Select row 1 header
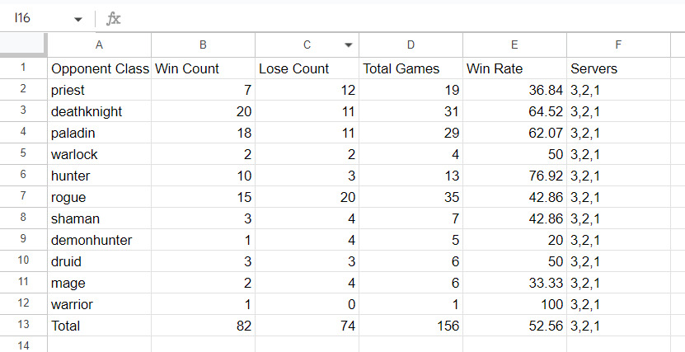This screenshot has width=685, height=352. [23, 68]
